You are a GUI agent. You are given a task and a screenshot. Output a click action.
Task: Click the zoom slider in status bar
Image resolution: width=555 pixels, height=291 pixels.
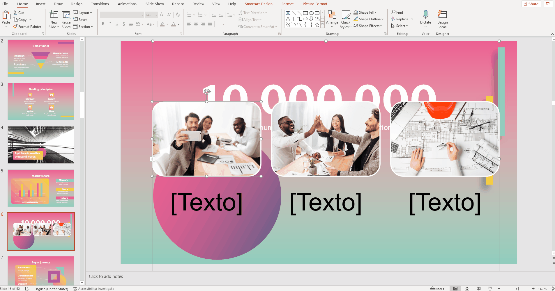(518, 289)
